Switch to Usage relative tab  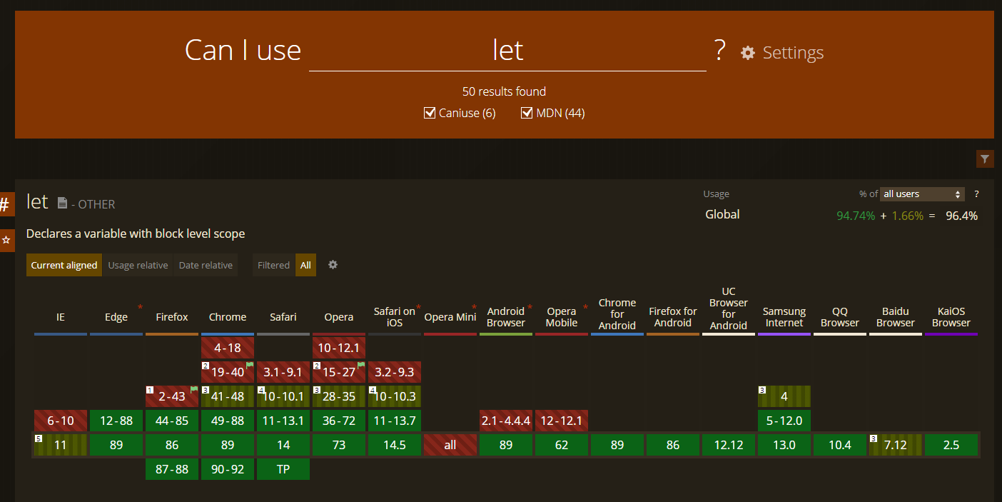click(x=138, y=265)
